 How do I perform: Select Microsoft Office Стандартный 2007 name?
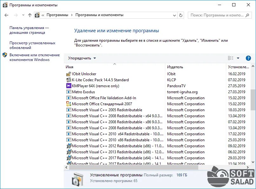point(102,104)
